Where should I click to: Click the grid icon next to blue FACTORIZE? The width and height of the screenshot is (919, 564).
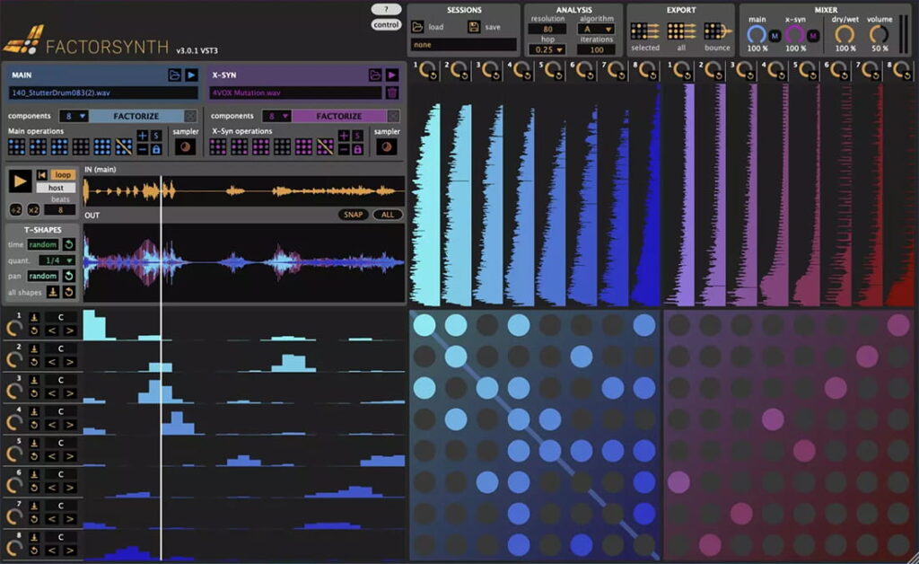click(190, 116)
